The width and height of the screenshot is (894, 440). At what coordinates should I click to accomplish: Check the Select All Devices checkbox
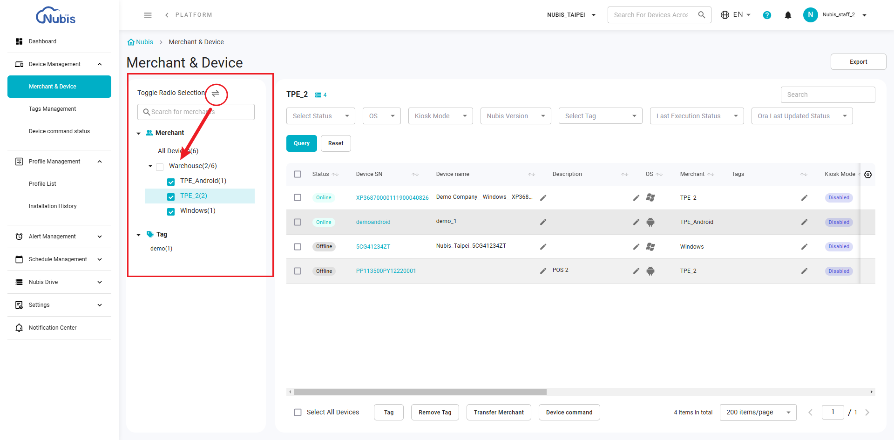[x=298, y=413]
